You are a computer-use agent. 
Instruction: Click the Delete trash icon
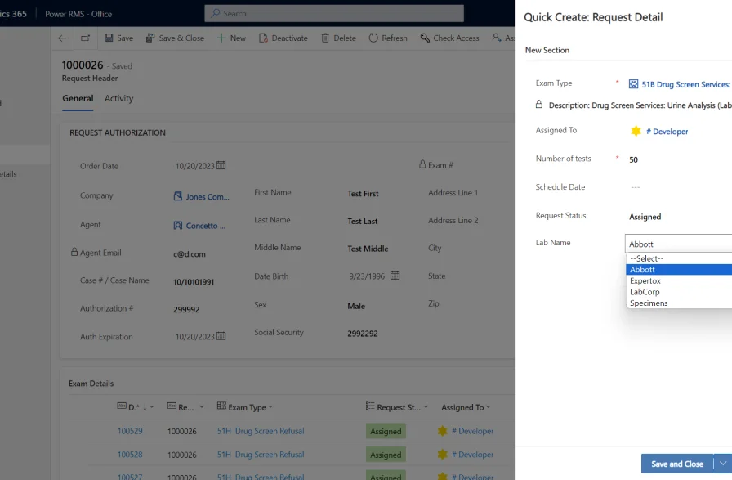click(x=325, y=38)
